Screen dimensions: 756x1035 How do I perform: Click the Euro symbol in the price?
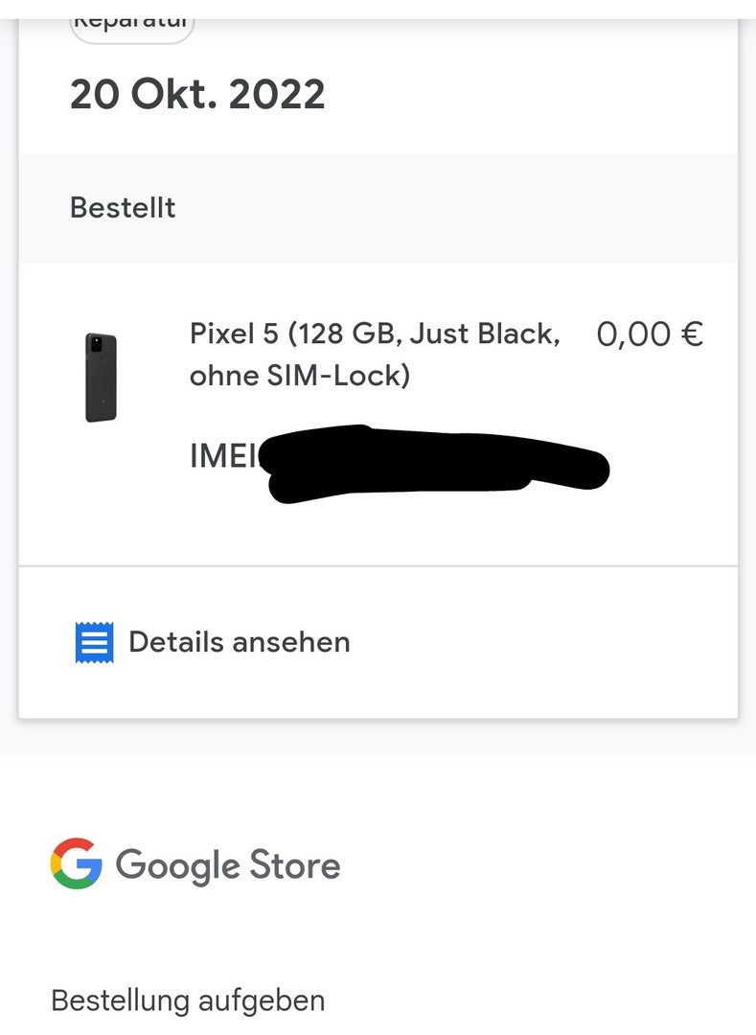click(692, 334)
